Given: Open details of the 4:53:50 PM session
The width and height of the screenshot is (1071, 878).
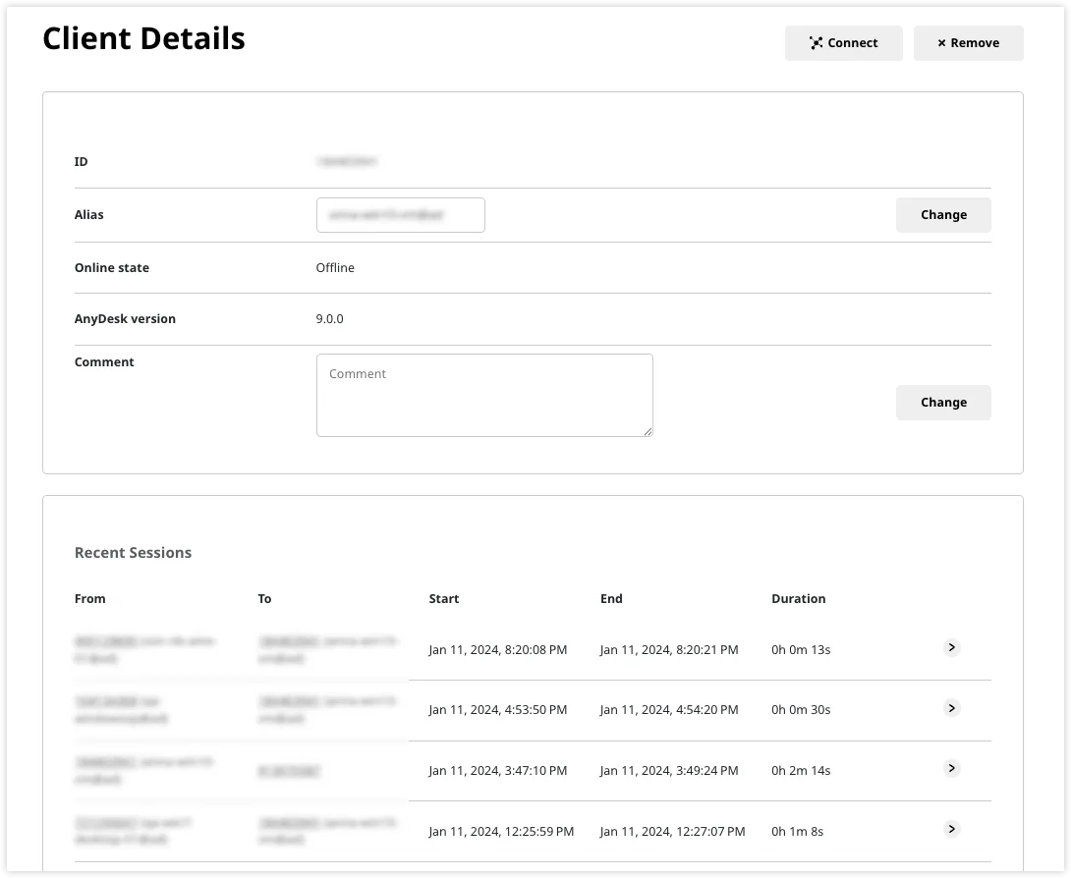Looking at the screenshot, I should [x=951, y=708].
